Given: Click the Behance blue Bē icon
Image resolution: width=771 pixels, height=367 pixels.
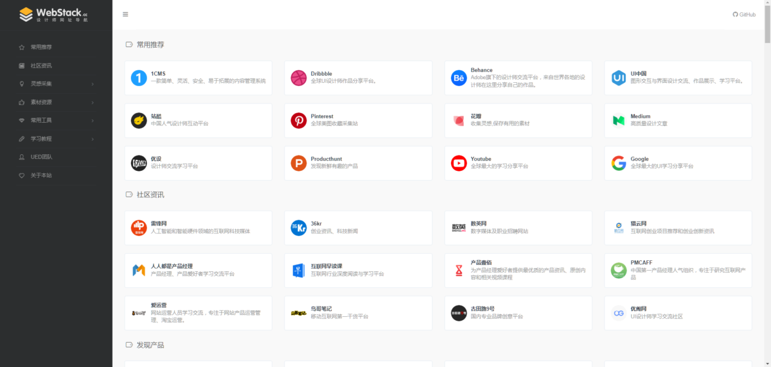Looking at the screenshot, I should click(x=459, y=78).
